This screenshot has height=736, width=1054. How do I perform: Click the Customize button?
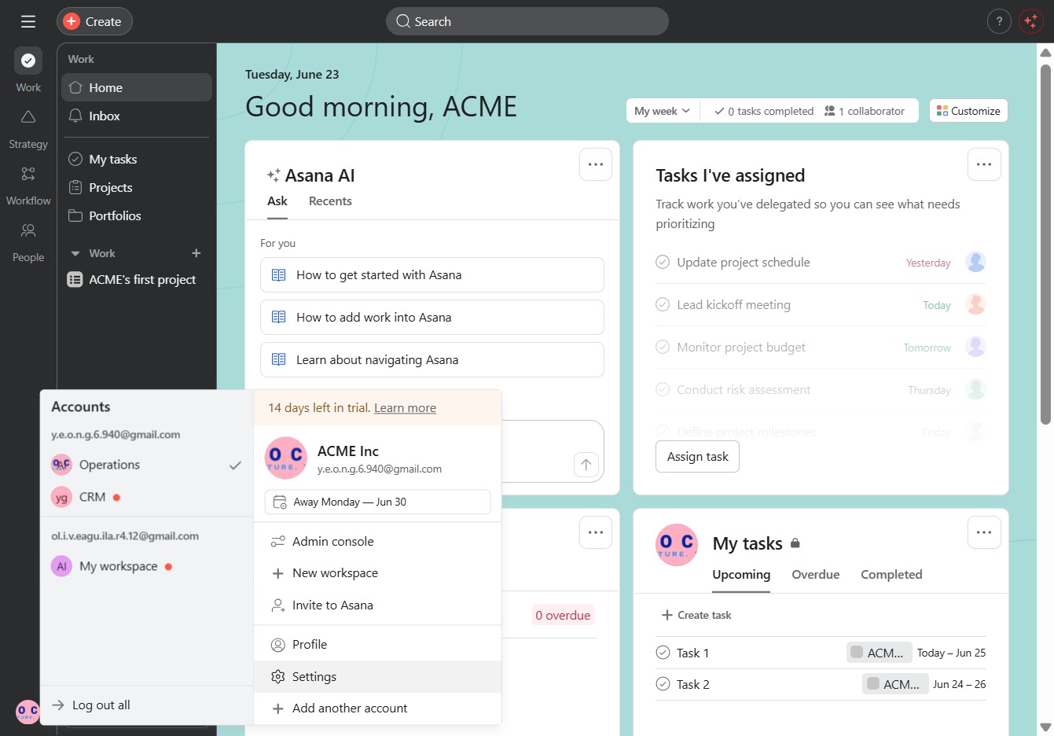(968, 111)
